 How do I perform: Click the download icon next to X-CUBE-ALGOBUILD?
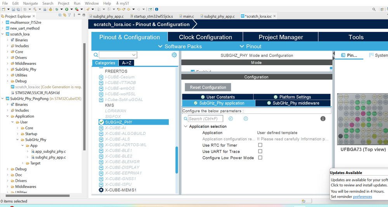tap(101, 134)
